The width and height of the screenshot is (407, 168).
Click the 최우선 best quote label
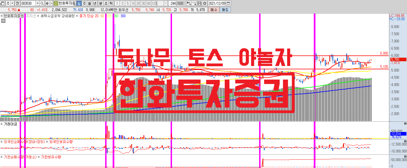pos(123,10)
